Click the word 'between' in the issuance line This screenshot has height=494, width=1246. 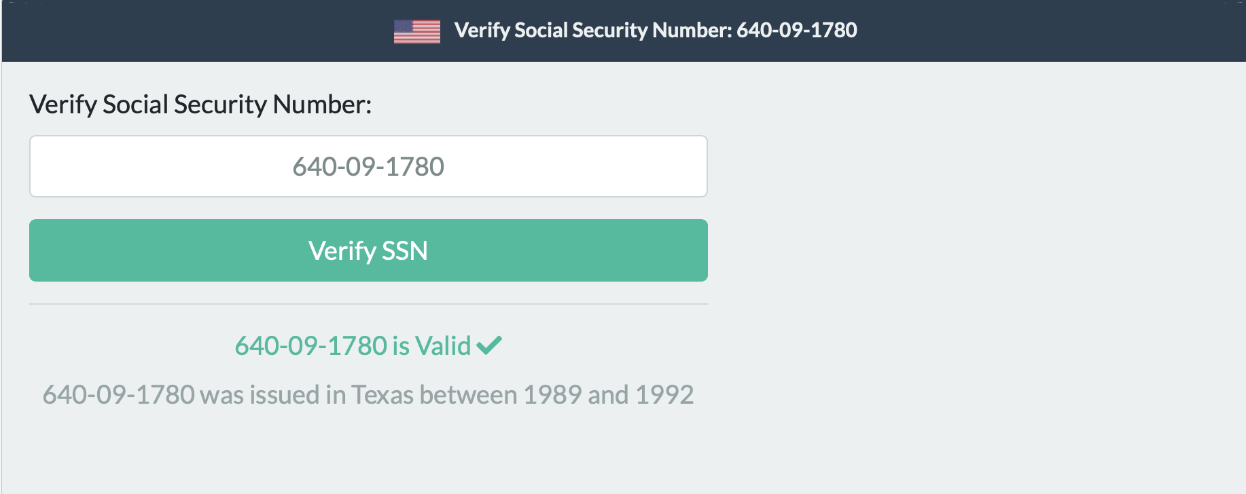coord(468,395)
